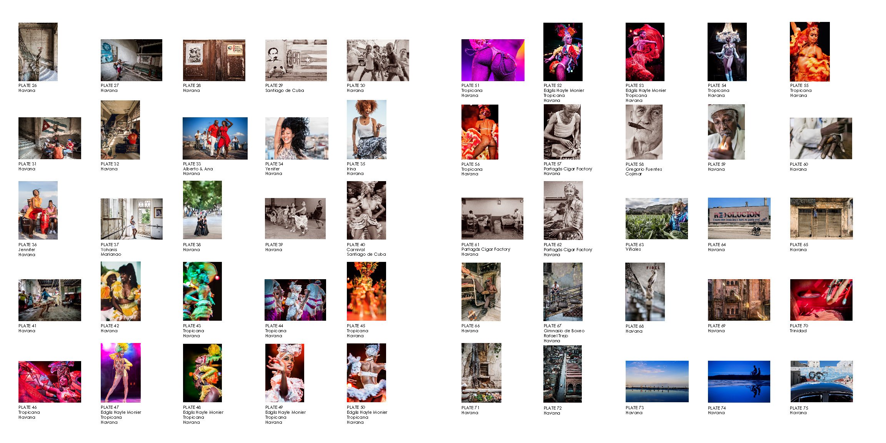This screenshot has height=443, width=886.
Task: Select the Plate 65 shuttered facade photo
Action: (x=821, y=218)
